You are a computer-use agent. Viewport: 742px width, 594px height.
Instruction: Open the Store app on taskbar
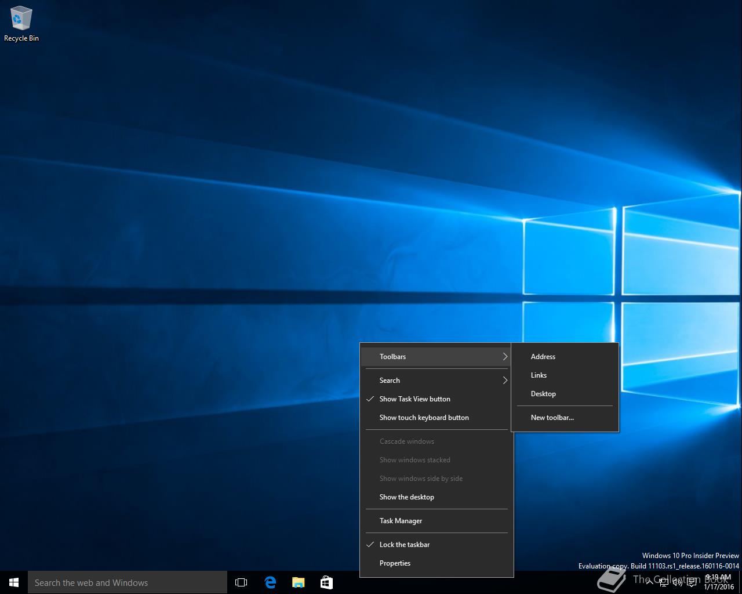(x=326, y=582)
